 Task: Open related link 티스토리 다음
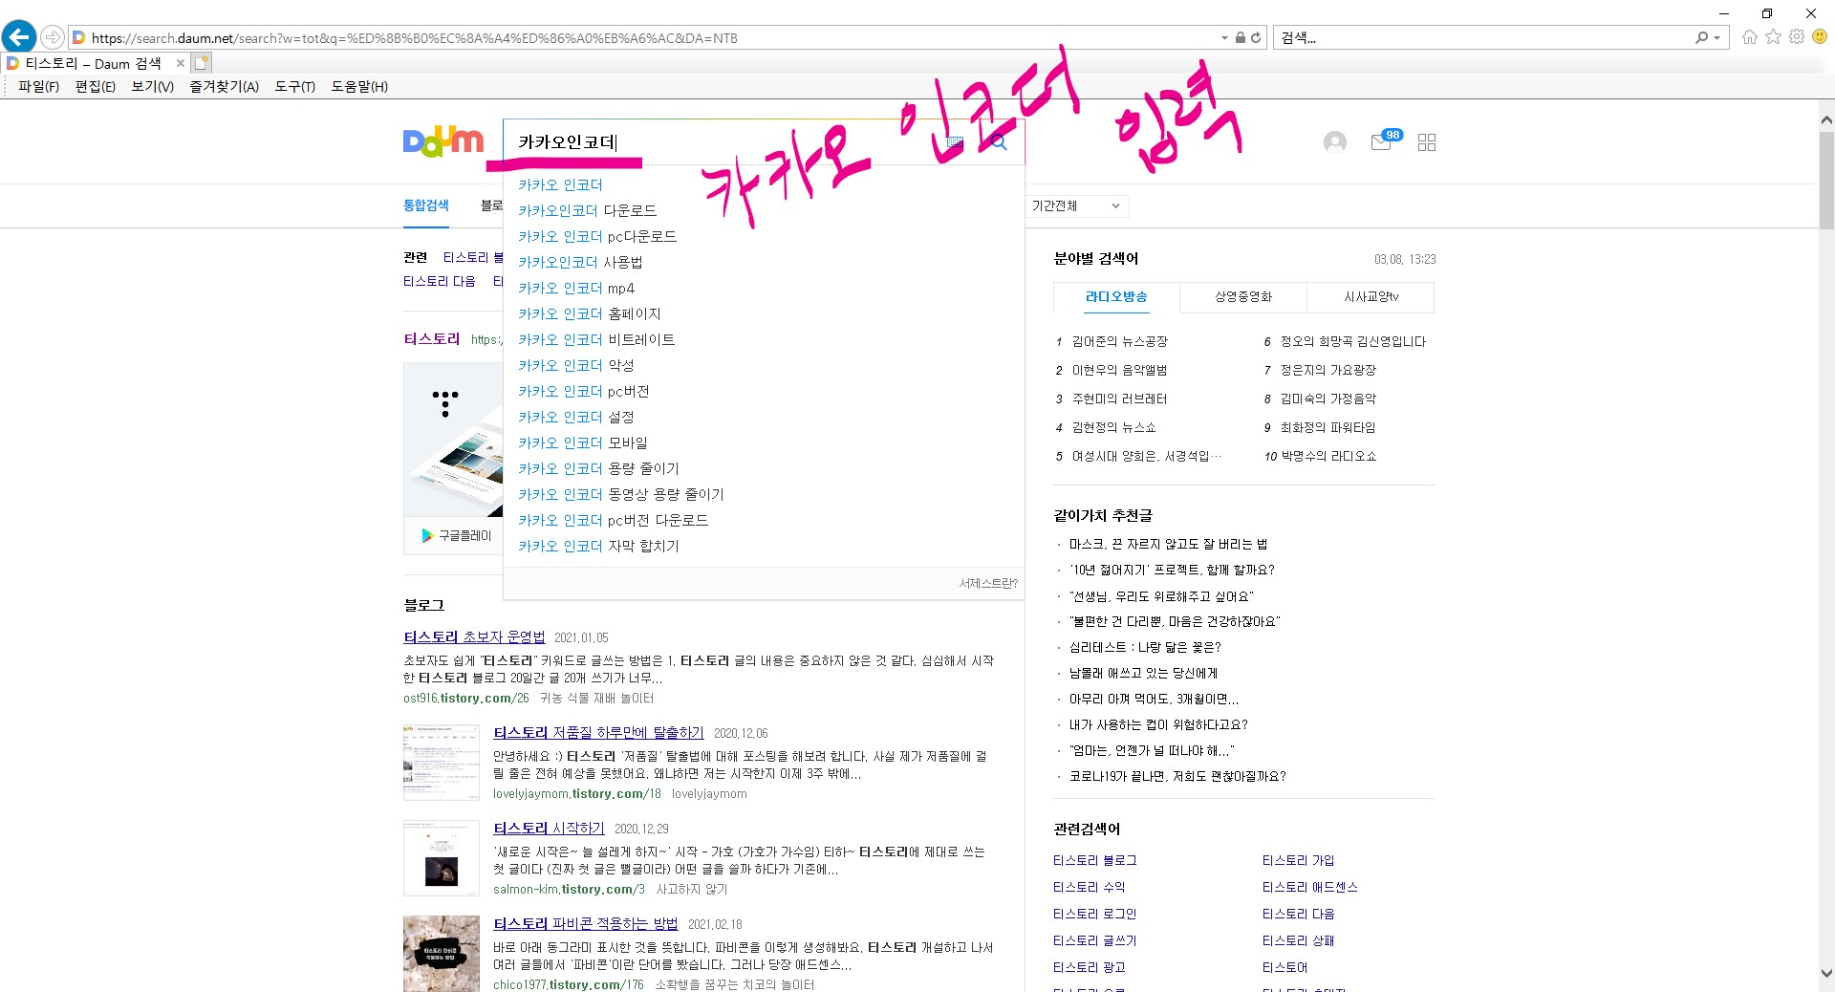coord(439,281)
